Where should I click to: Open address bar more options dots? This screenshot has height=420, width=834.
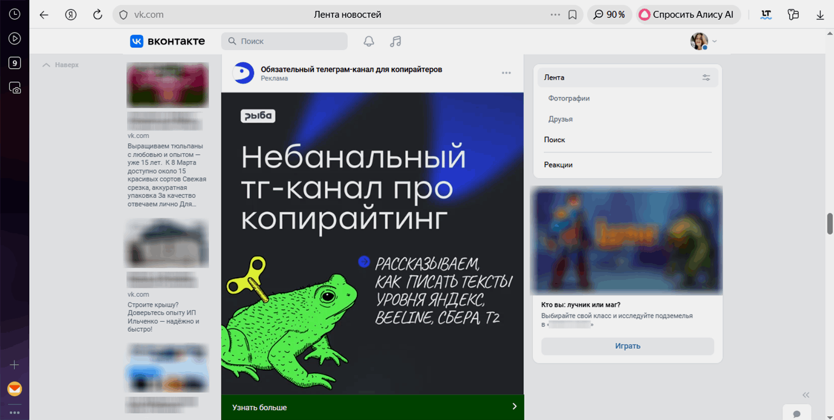point(555,15)
